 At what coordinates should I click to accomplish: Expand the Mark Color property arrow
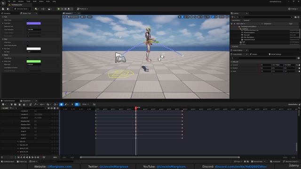pyautogui.click(x=3, y=61)
